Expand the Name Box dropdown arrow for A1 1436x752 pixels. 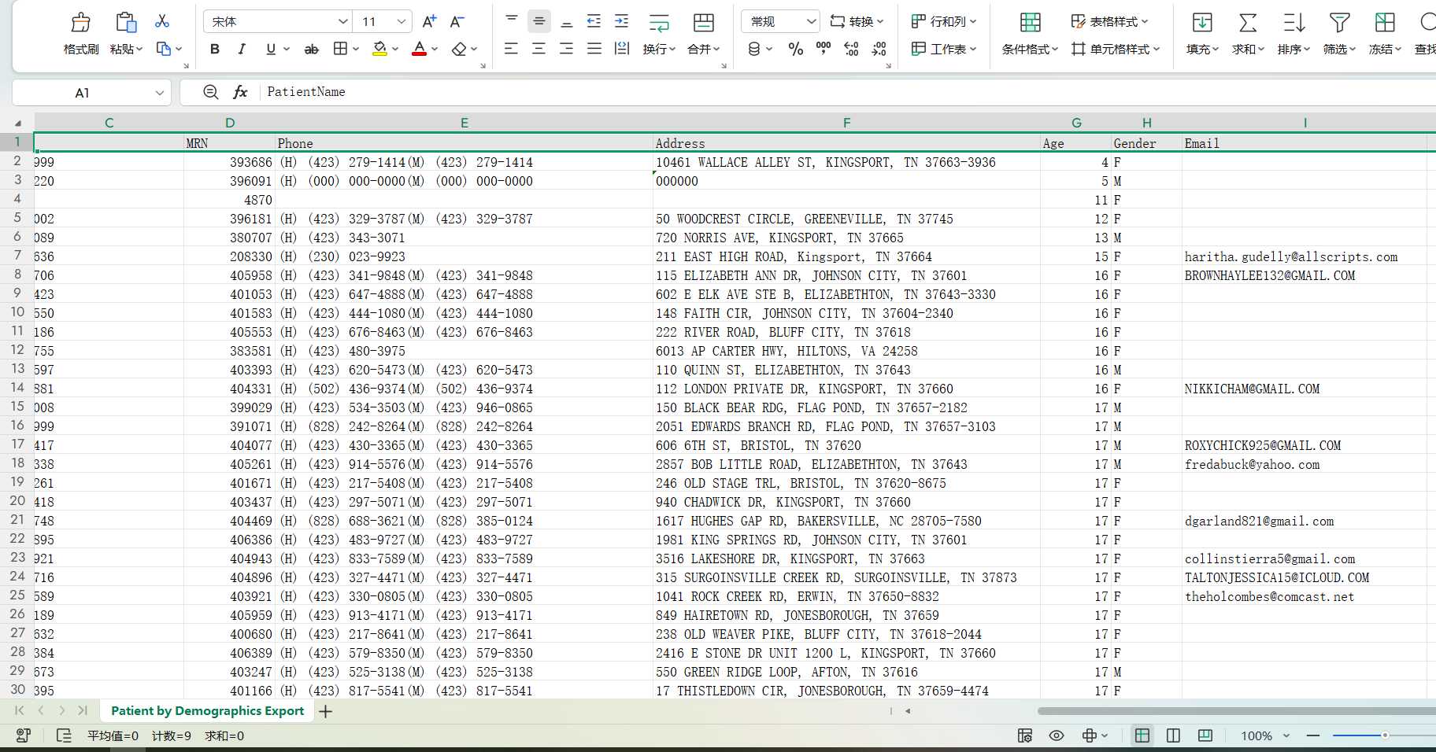(160, 93)
